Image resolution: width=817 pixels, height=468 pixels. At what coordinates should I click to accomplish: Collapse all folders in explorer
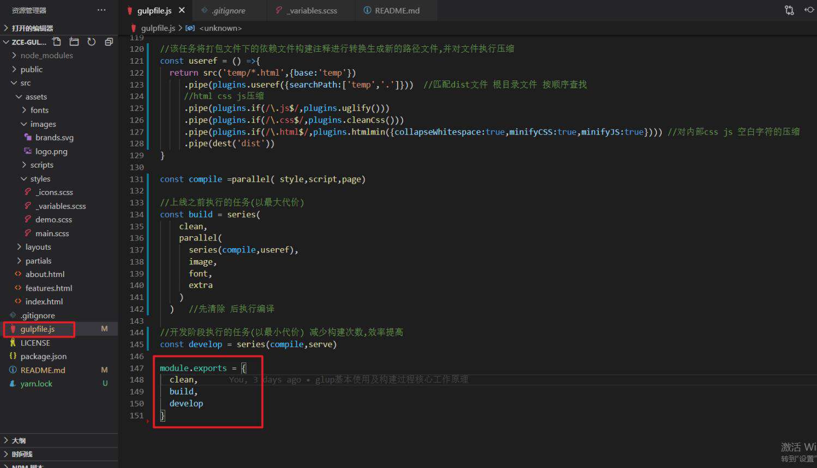pyautogui.click(x=109, y=42)
